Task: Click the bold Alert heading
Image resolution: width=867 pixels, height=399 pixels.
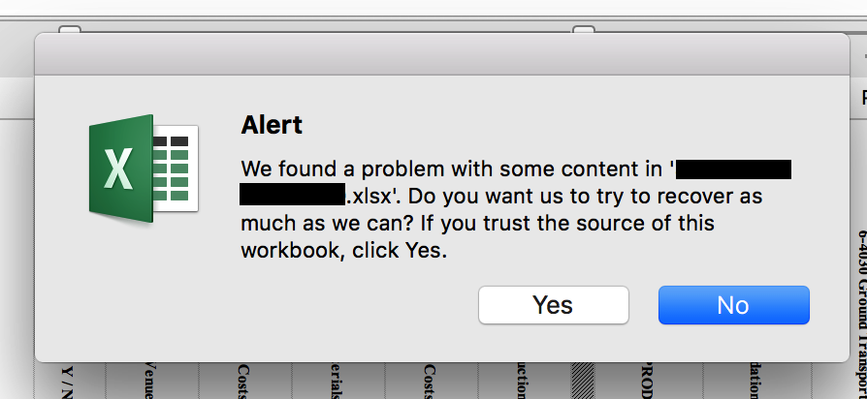Action: [x=272, y=125]
